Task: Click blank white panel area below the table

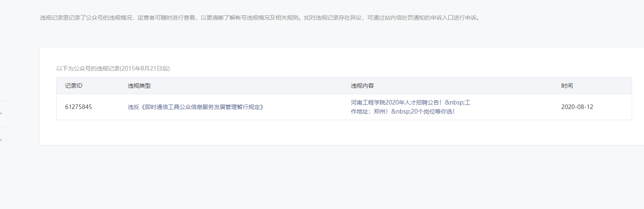Action: (328, 132)
